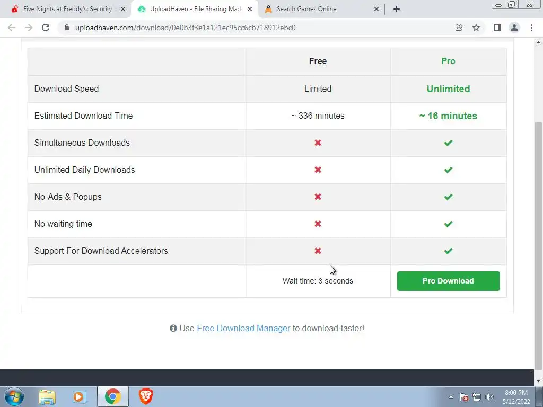
Task: Click the No waiting time row label
Action: coord(63,224)
